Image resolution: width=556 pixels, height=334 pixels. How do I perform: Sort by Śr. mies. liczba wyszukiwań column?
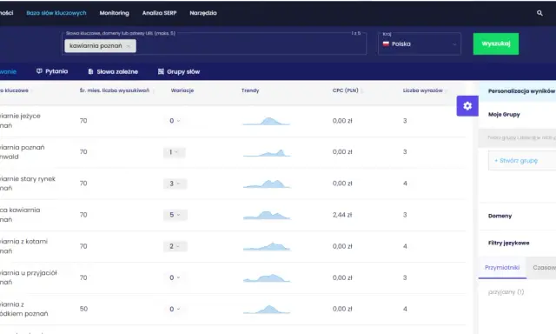point(115,90)
